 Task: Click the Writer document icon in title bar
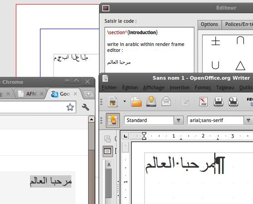point(105,78)
